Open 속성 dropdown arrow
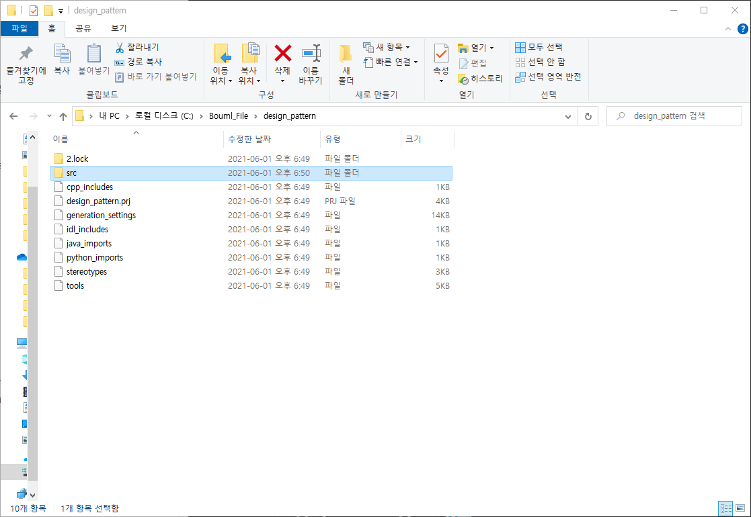Image resolution: width=751 pixels, height=517 pixels. [x=441, y=81]
